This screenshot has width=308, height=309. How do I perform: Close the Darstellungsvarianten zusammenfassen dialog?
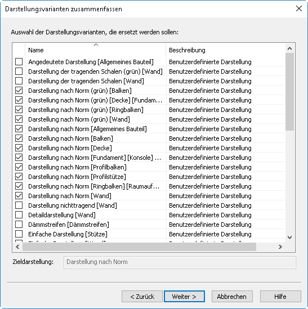299,8
